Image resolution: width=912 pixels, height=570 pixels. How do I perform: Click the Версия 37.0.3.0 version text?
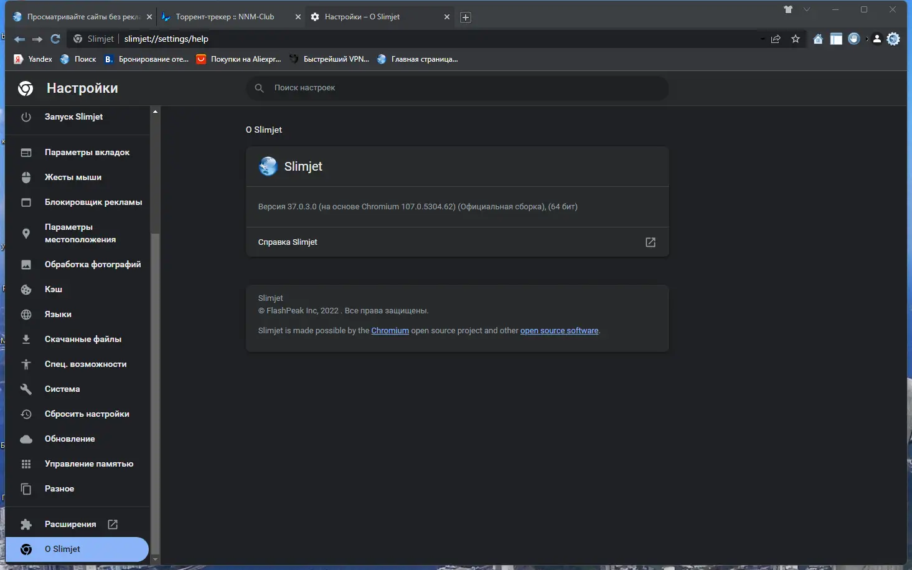pyautogui.click(x=418, y=207)
